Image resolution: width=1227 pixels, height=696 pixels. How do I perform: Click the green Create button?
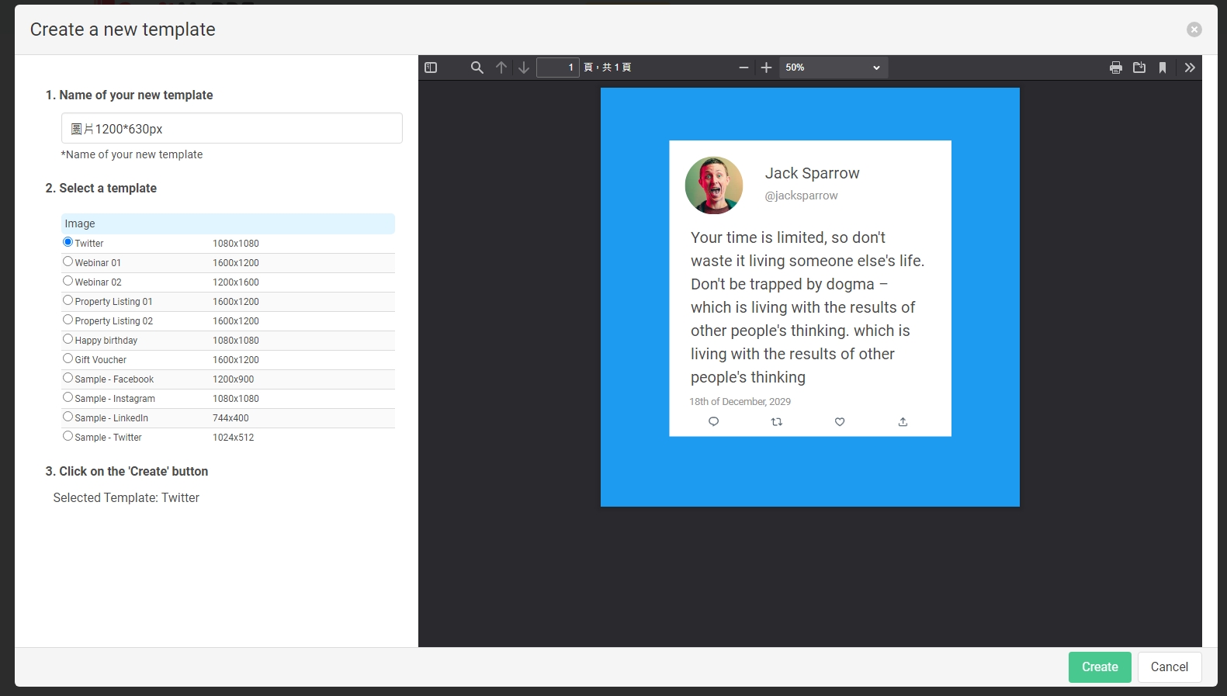pyautogui.click(x=1099, y=667)
